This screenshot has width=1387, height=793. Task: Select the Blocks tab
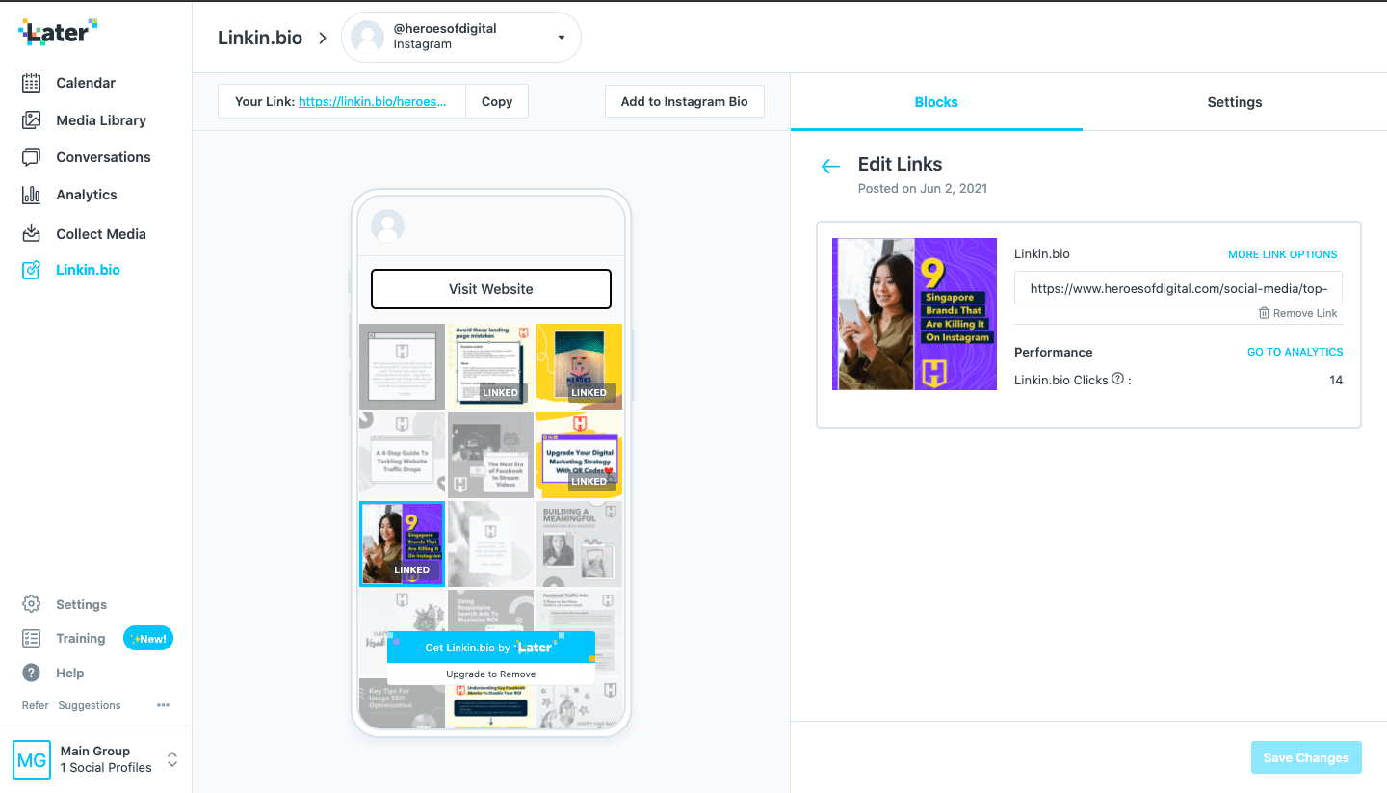[x=935, y=102]
